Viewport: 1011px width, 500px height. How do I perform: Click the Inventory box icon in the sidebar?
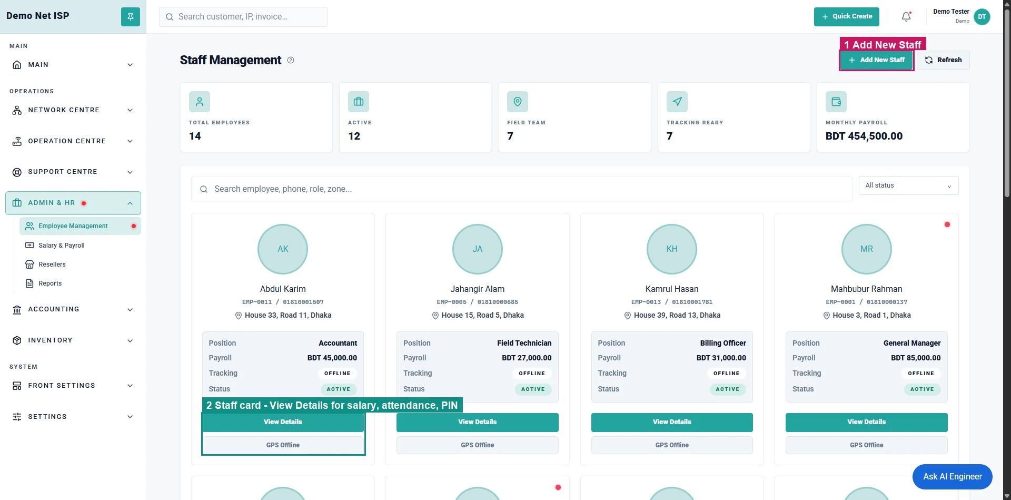point(17,340)
